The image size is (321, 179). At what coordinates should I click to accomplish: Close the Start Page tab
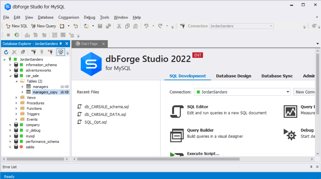tap(103, 44)
